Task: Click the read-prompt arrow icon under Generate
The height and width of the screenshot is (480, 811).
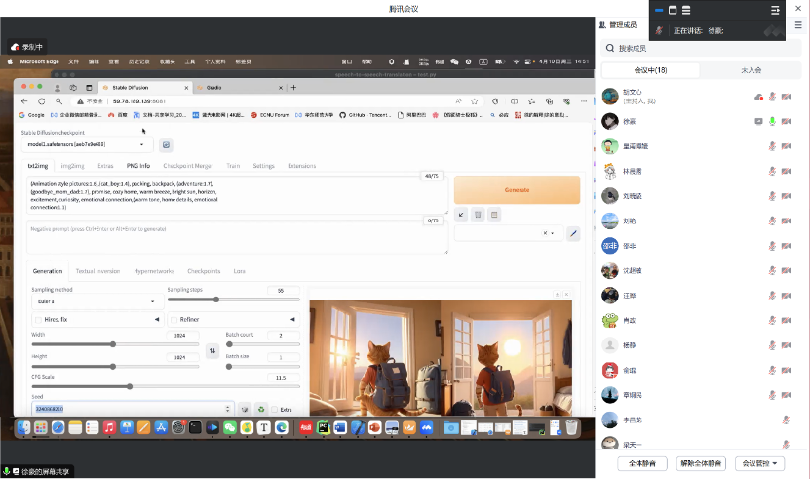Action: pyautogui.click(x=461, y=215)
